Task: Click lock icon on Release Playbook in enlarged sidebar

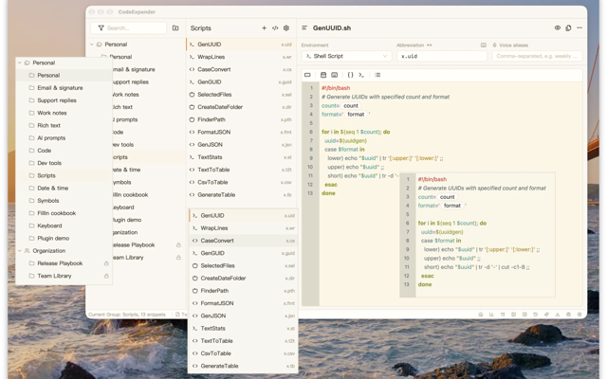Action: tap(106, 263)
